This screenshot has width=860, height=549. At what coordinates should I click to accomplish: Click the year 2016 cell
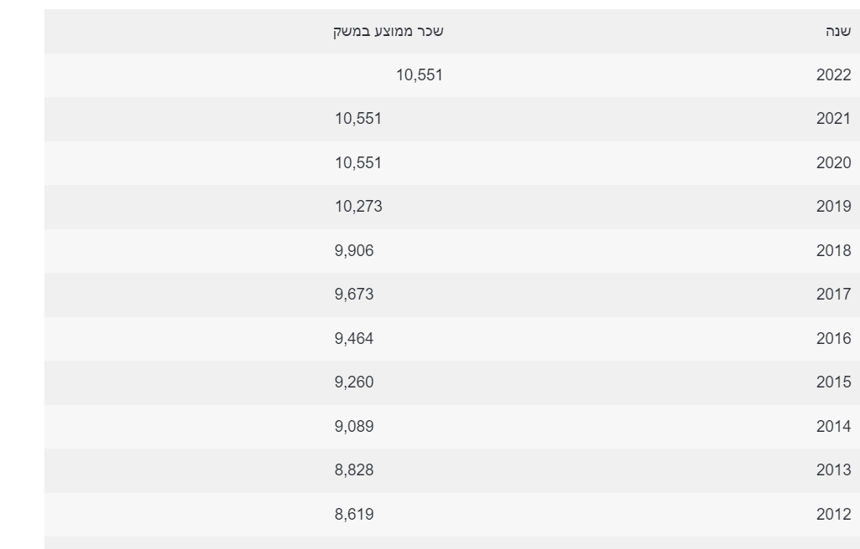click(x=834, y=338)
